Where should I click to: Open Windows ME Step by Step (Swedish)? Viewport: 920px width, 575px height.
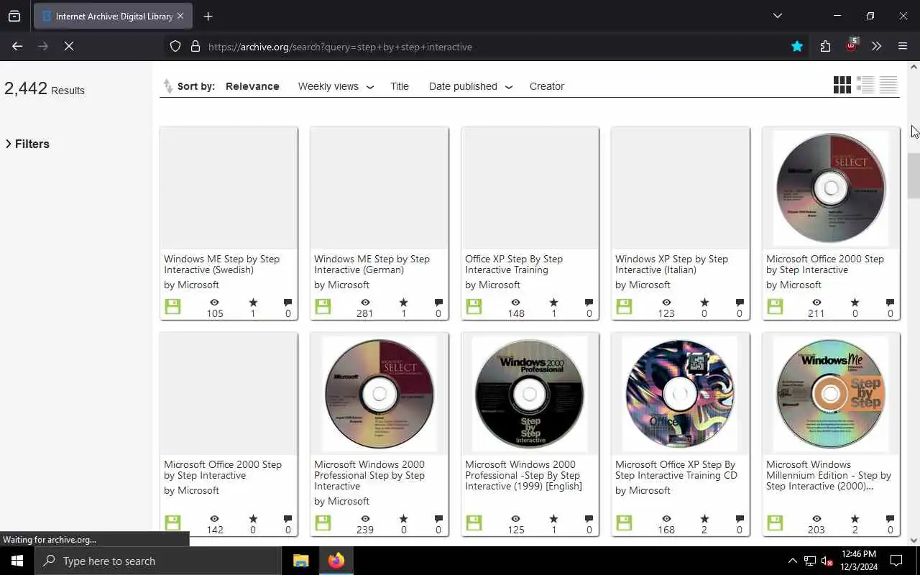(x=221, y=264)
